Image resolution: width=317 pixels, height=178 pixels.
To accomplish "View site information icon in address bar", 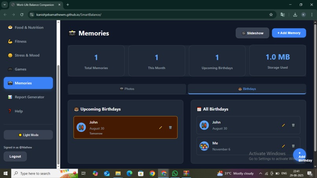I will (32, 15).
